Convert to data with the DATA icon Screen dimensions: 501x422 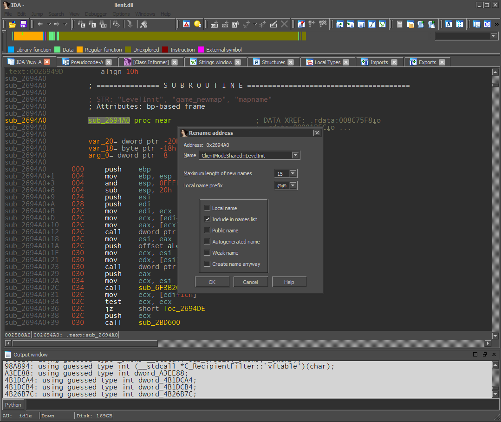[225, 24]
